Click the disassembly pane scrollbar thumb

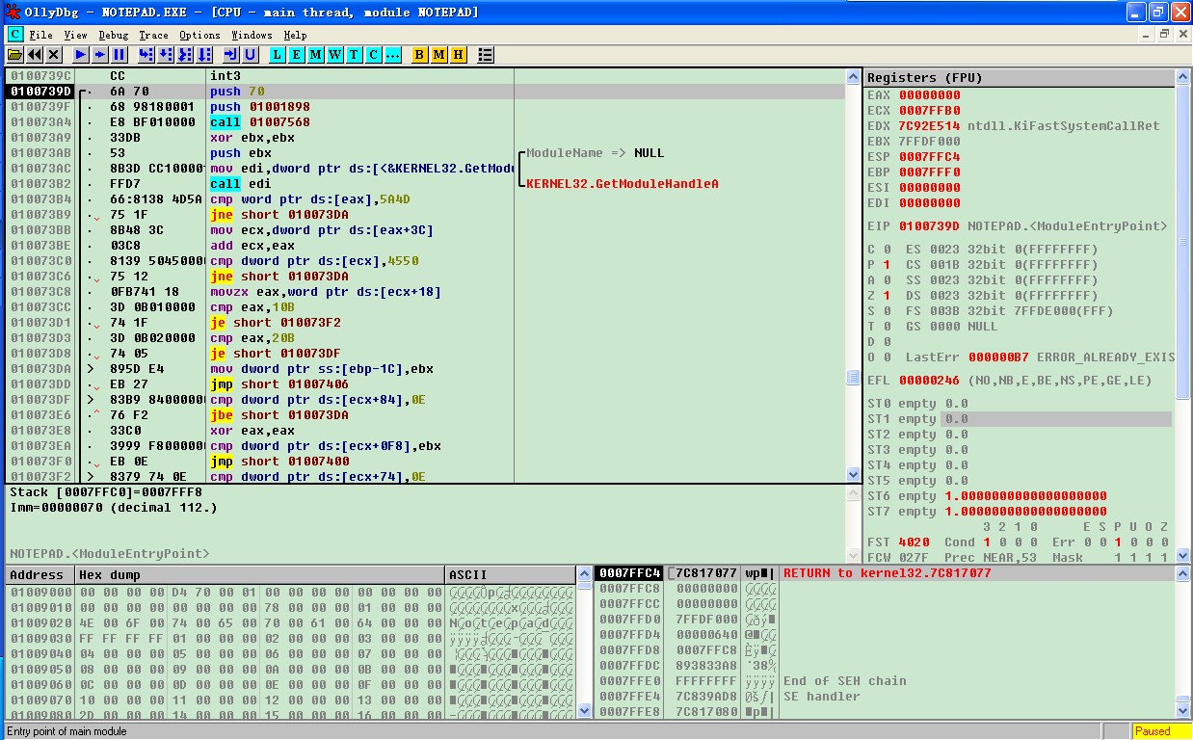click(853, 378)
